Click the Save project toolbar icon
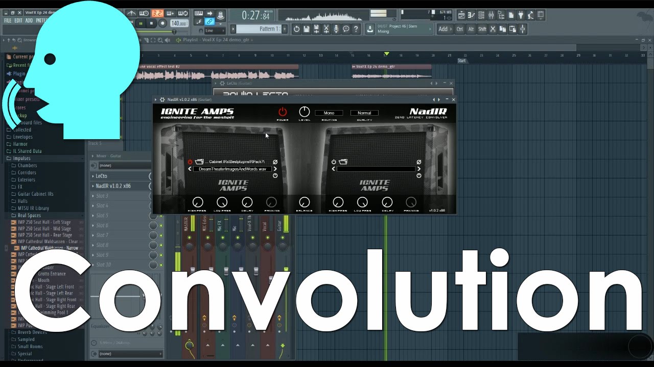The image size is (654, 367). [x=307, y=29]
